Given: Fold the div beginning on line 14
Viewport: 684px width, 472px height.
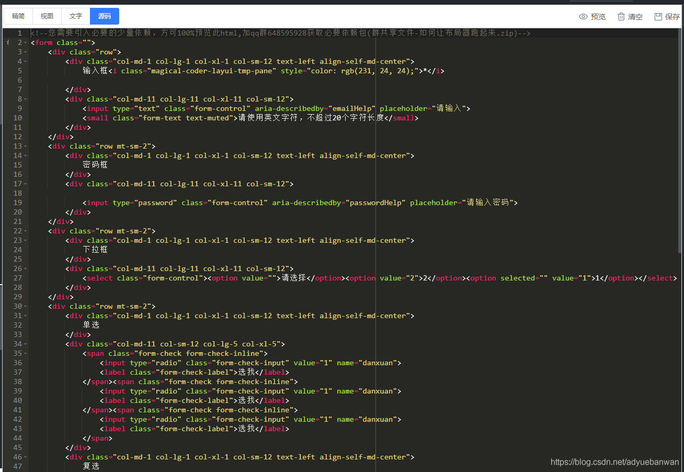Looking at the screenshot, I should pos(26,155).
